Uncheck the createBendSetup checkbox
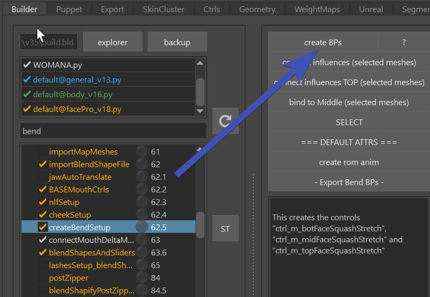The width and height of the screenshot is (430, 297). pyautogui.click(x=43, y=227)
